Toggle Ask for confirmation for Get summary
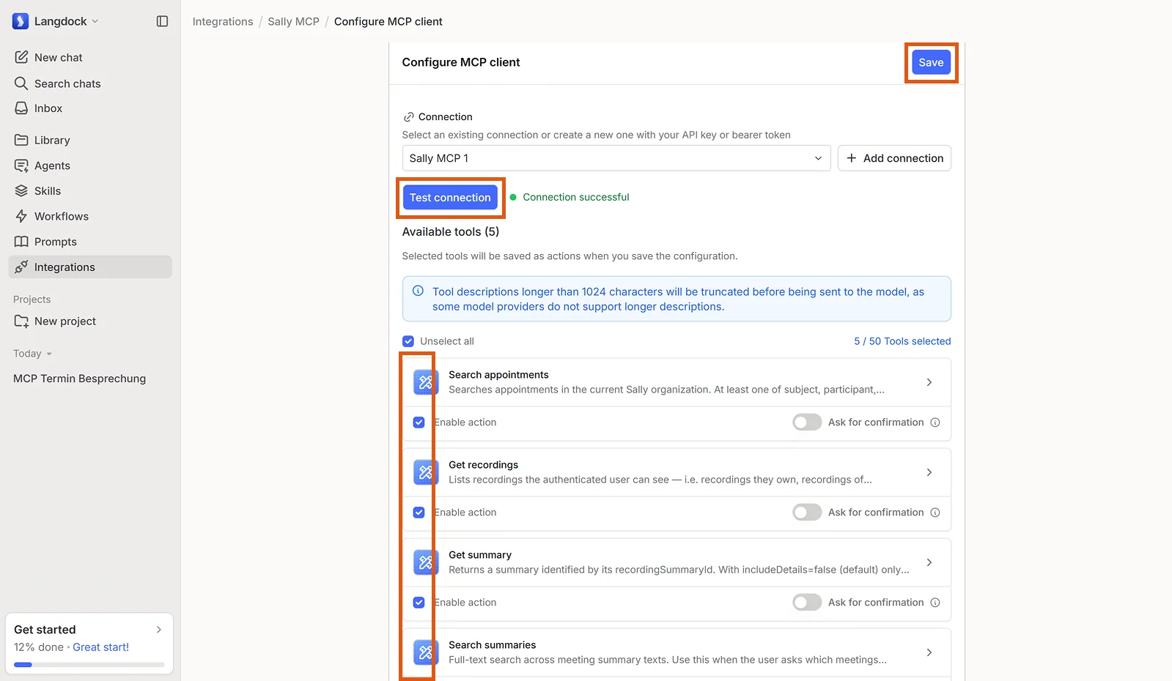 (x=807, y=603)
